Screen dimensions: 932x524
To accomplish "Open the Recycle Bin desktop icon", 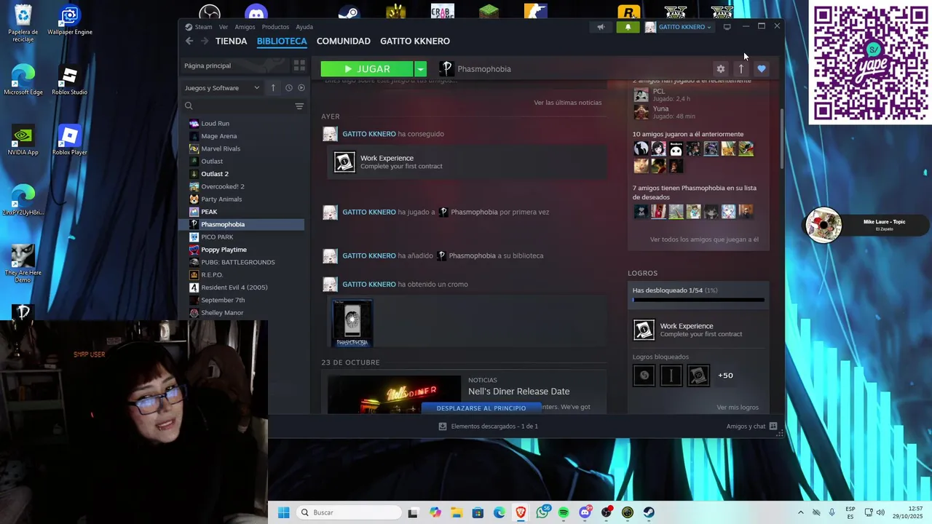I will pos(23,23).
